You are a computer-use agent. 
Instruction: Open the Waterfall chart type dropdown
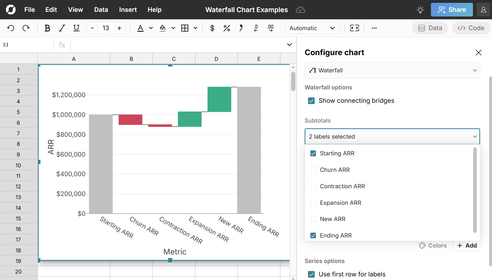(392, 70)
